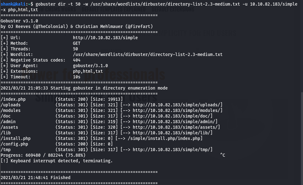Click the Extensions value php,html,txt
303x185 pixels.
88,71
